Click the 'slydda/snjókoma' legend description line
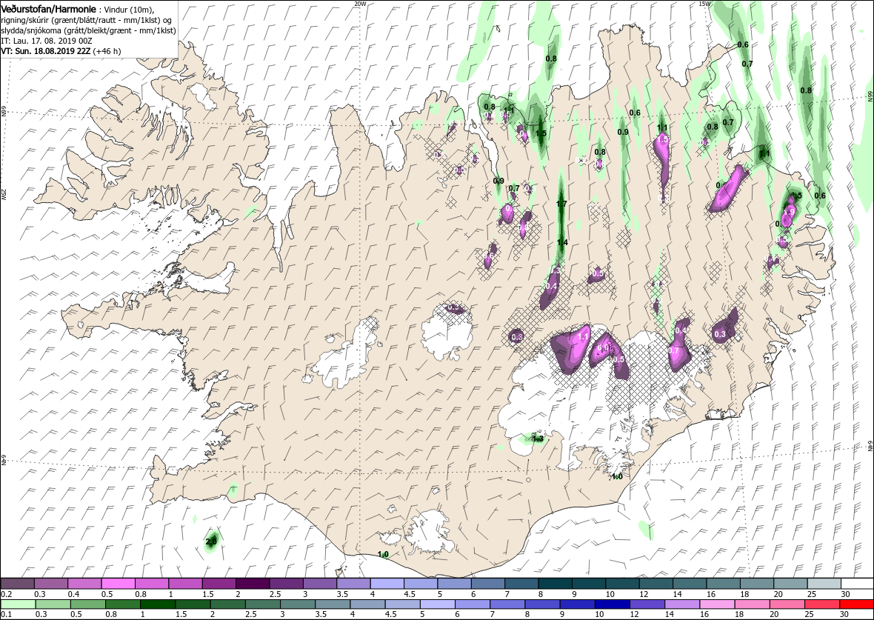This screenshot has height=620, width=874. (88, 30)
